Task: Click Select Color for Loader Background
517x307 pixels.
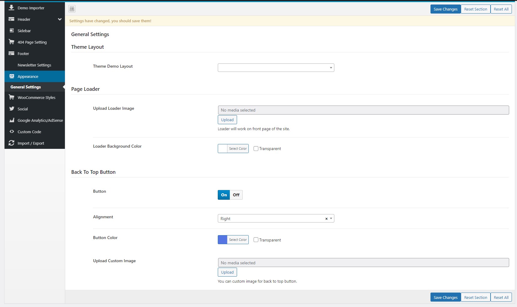Action: (238, 149)
